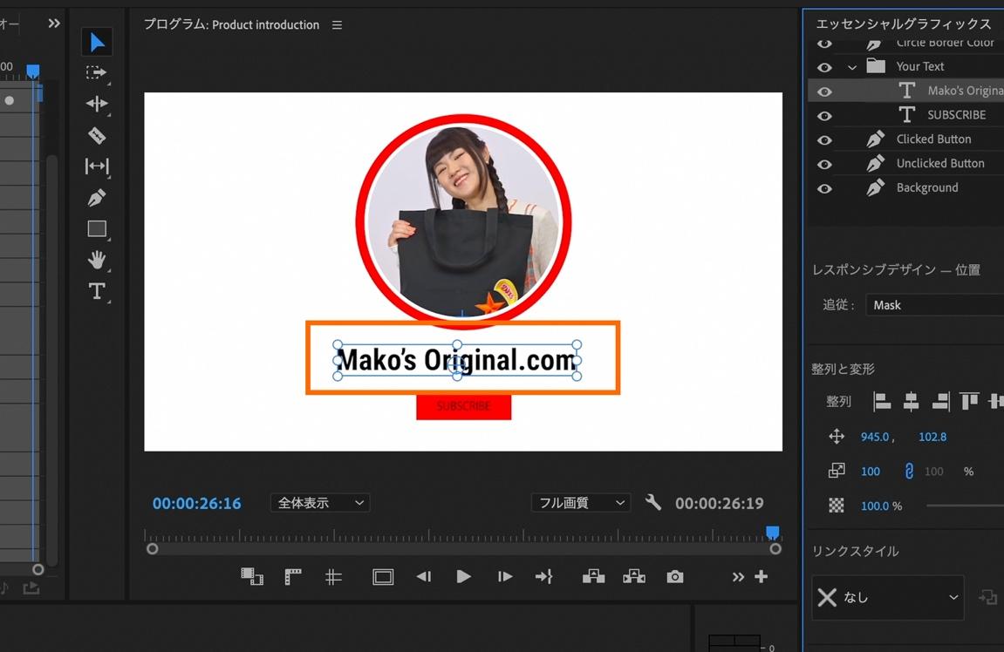1004x652 pixels.
Task: Select the Pen tool in toolbar
Action: pos(97,198)
